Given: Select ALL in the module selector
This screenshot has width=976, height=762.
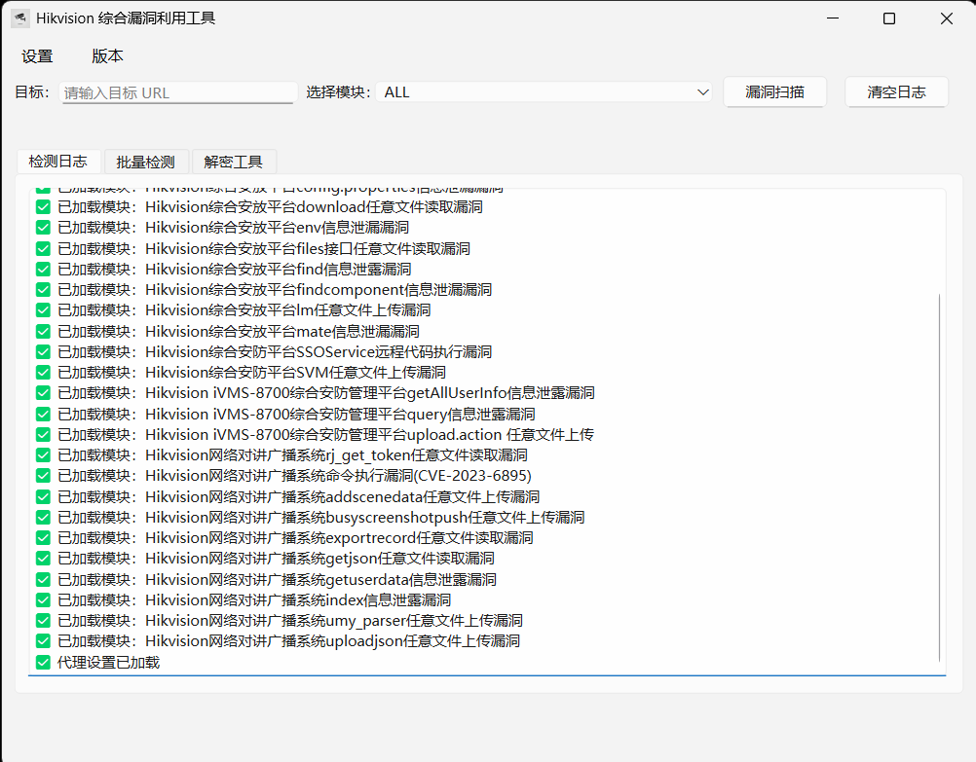Looking at the screenshot, I should point(545,91).
